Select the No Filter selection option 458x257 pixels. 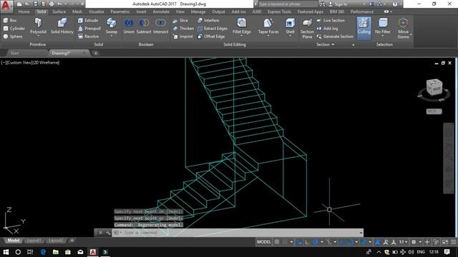[x=383, y=26]
